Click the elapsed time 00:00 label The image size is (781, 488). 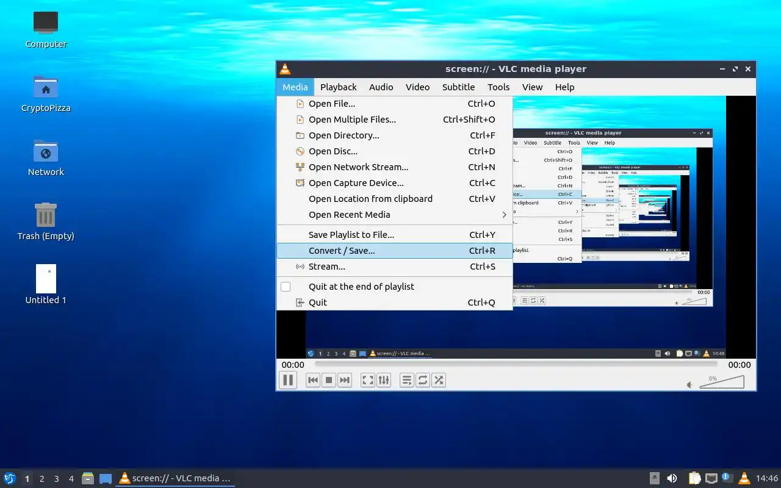tap(293, 365)
